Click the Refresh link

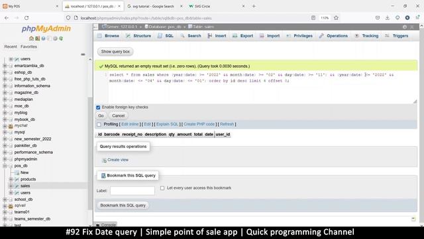click(x=227, y=124)
